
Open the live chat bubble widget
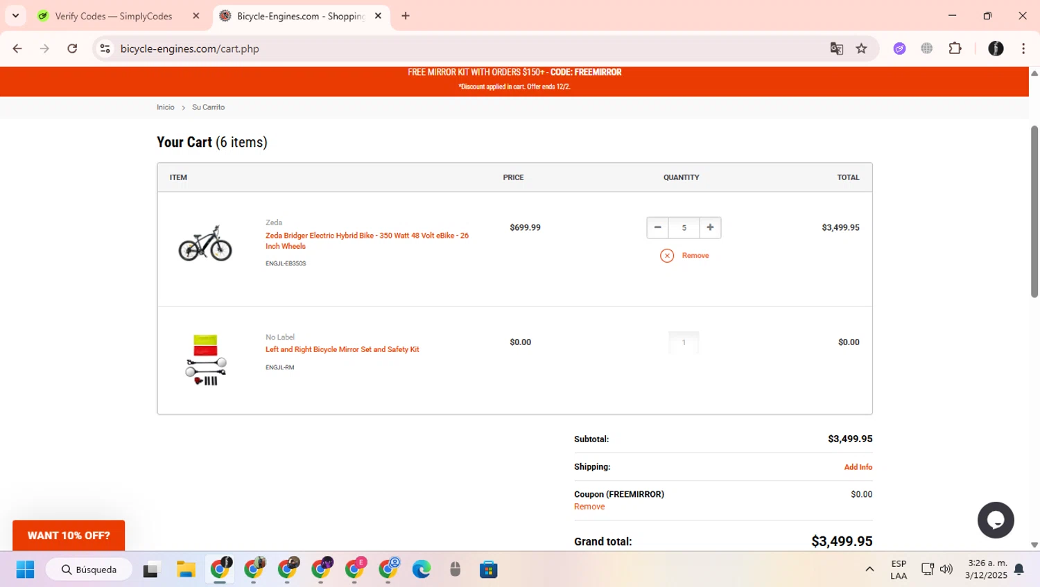pos(996,520)
